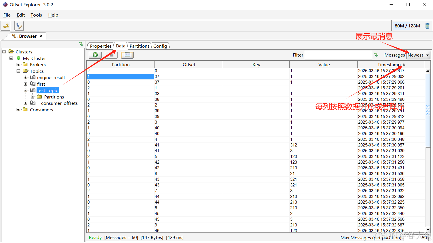
Task: Click the table's vertical scrollbar down arrow
Action: (428, 230)
